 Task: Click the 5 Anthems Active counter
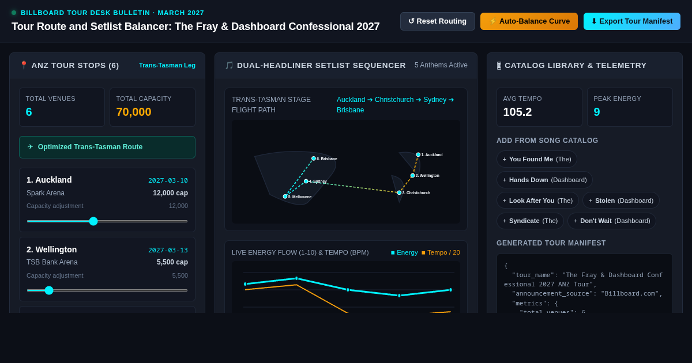click(441, 65)
